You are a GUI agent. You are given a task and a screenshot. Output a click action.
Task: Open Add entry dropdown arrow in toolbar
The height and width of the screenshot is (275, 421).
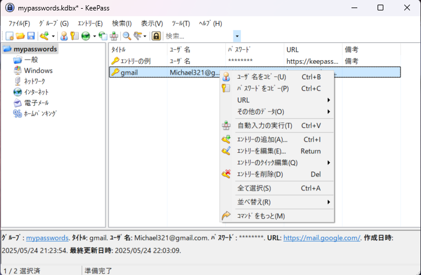click(x=53, y=36)
